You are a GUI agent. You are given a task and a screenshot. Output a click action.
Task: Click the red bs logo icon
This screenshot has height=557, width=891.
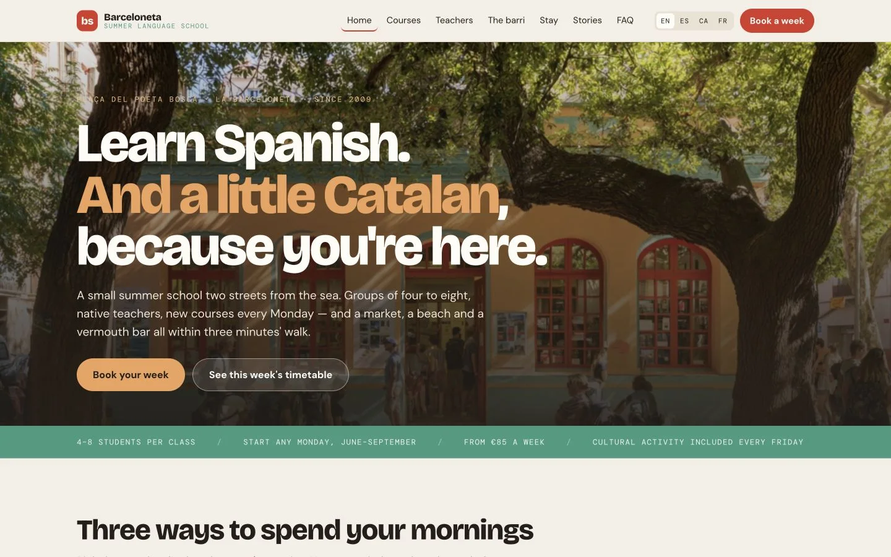tap(87, 20)
